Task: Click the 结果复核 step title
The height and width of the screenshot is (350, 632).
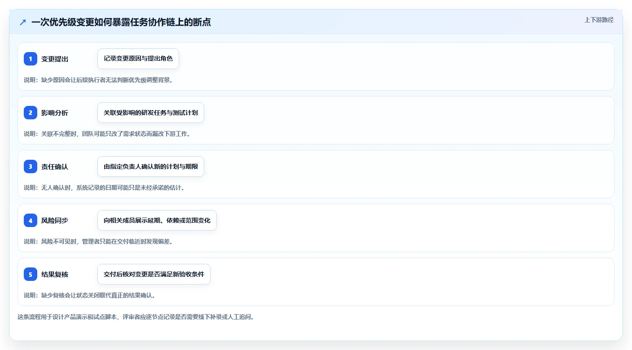Action: click(55, 274)
